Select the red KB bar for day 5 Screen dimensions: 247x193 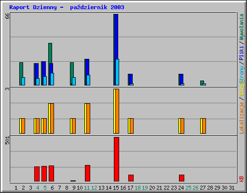44,174
